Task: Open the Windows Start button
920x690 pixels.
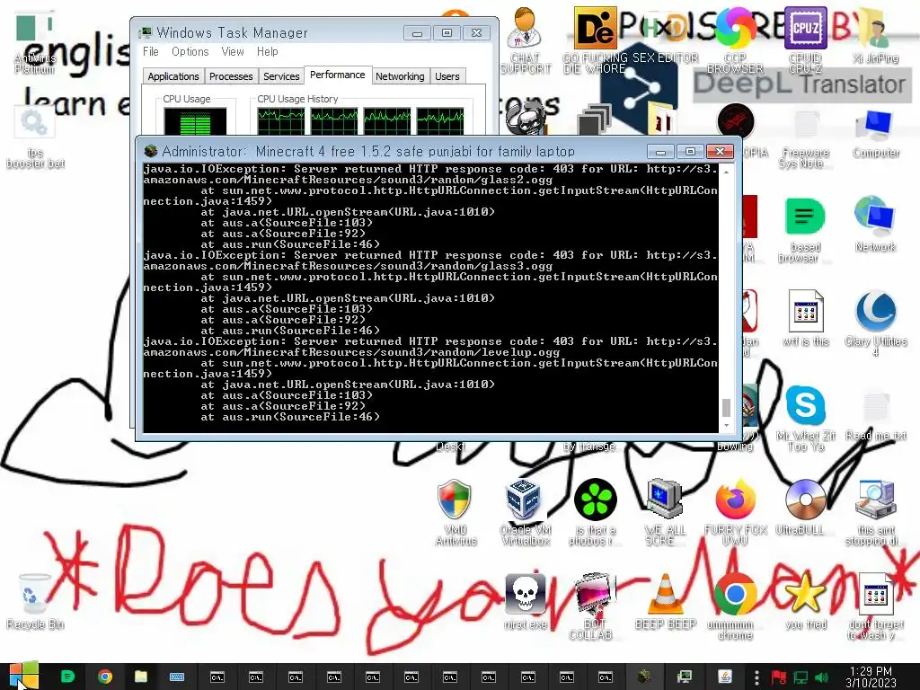Action: [23, 677]
